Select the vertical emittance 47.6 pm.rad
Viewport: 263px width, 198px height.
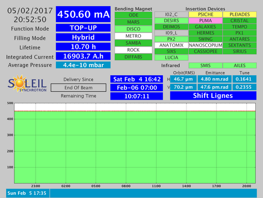tap(214, 87)
